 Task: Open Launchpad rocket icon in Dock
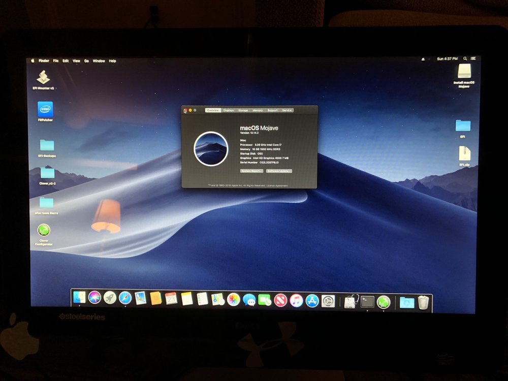click(x=110, y=298)
